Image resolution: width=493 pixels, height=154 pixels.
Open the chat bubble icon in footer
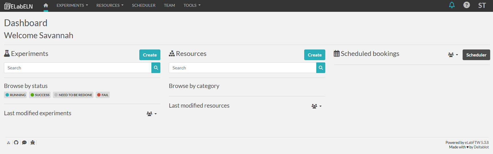(24, 142)
